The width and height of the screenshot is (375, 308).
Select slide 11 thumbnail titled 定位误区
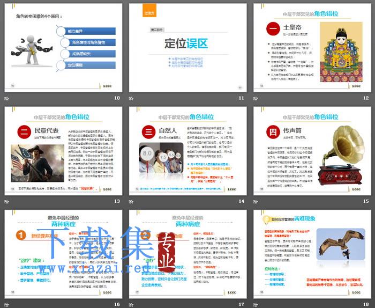click(x=187, y=48)
